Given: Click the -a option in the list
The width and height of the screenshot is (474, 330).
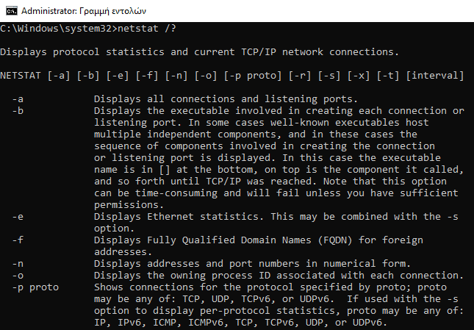Looking at the screenshot, I should coord(18,99).
